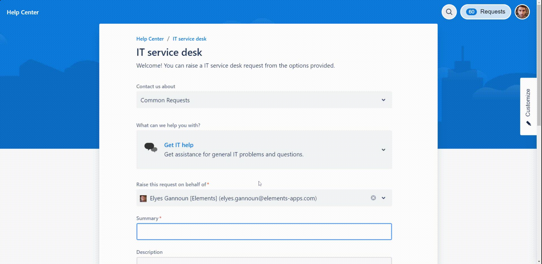Click the speech bubbles icon beside Get IT help
542x264 pixels.
[151, 147]
